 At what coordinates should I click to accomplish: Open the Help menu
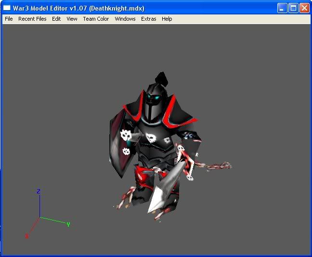[167, 19]
